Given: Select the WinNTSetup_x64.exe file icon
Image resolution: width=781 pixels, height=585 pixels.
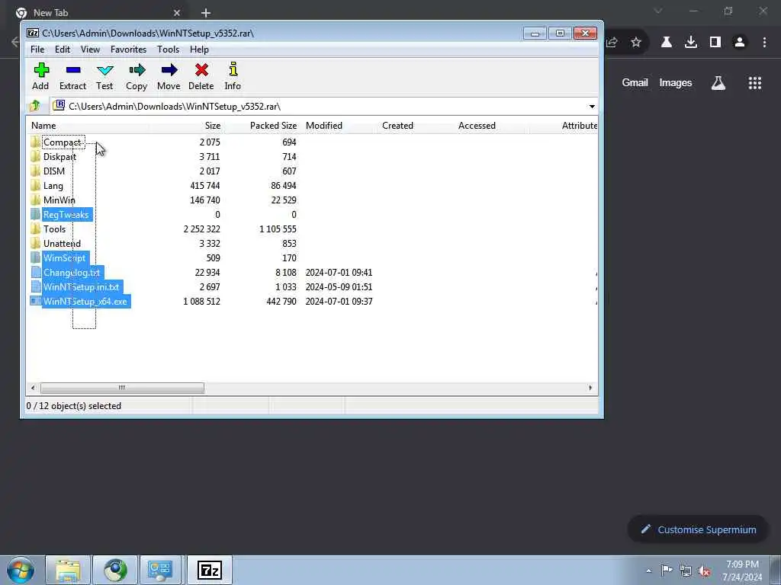Looking at the screenshot, I should pyautogui.click(x=35, y=302).
